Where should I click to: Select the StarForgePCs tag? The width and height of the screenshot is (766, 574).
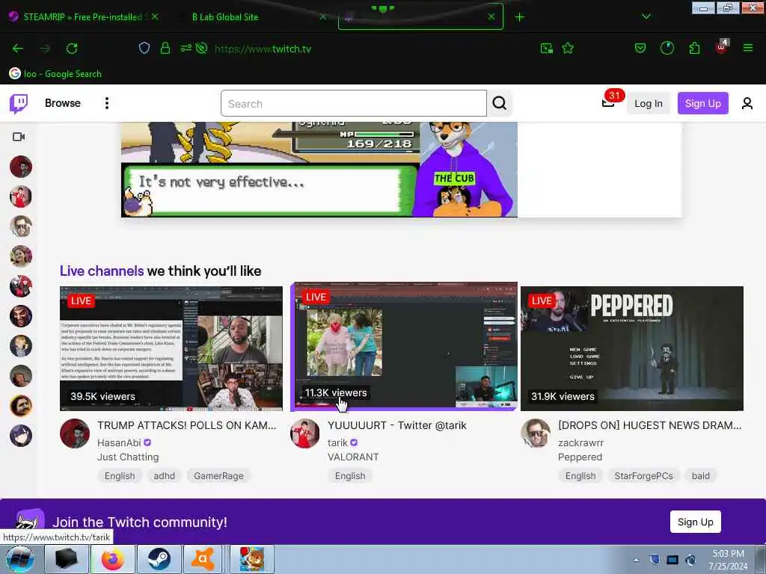pos(643,476)
